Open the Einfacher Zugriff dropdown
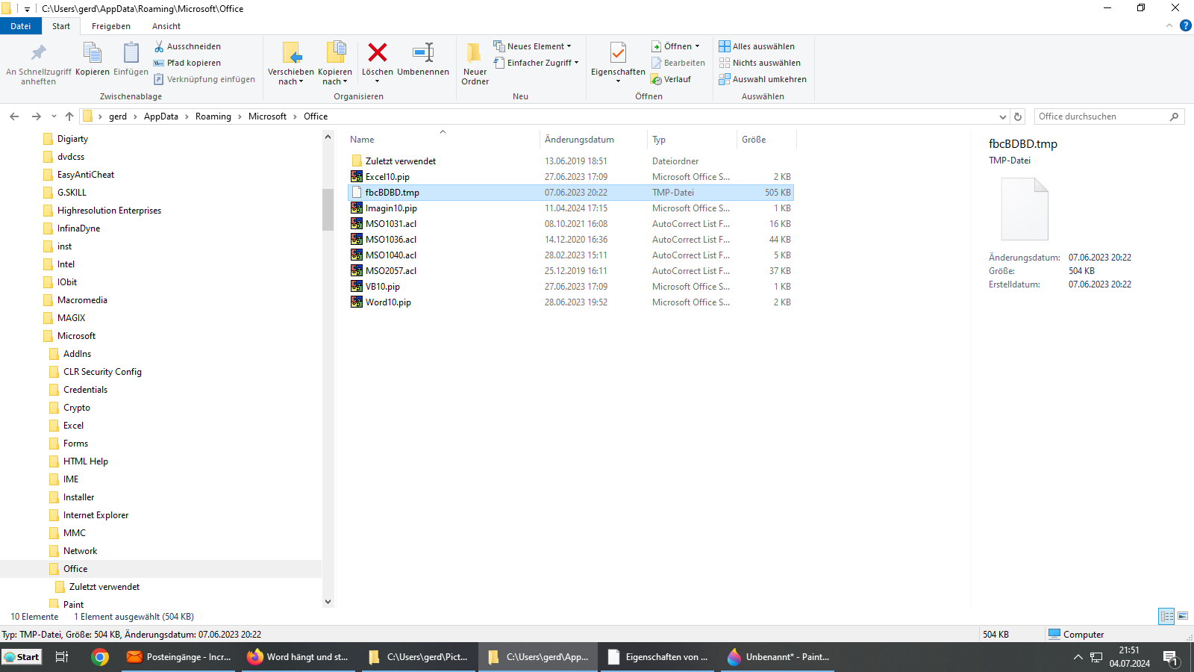The width and height of the screenshot is (1194, 672). point(536,63)
